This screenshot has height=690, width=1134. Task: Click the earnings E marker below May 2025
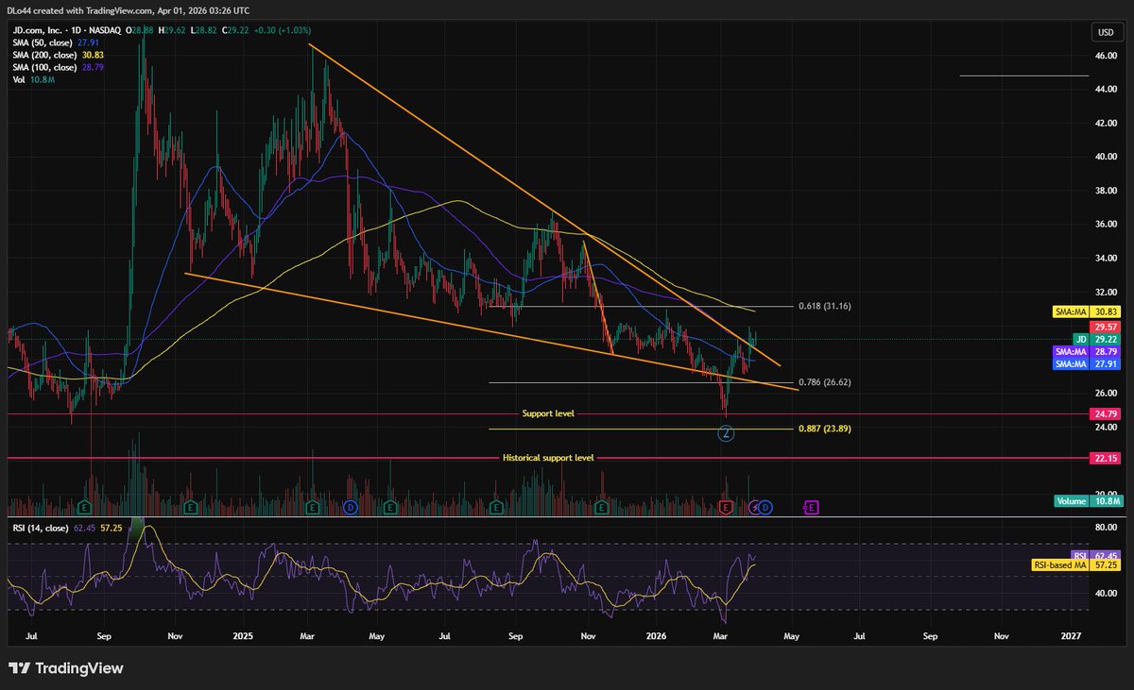tap(389, 507)
